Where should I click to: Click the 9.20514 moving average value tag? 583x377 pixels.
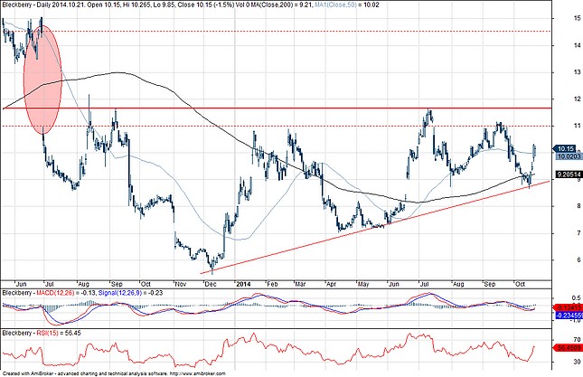569,174
